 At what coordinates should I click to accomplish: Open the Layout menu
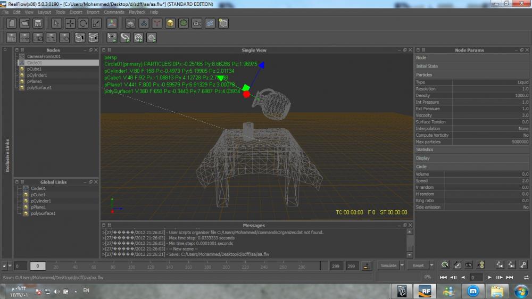pyautogui.click(x=44, y=12)
